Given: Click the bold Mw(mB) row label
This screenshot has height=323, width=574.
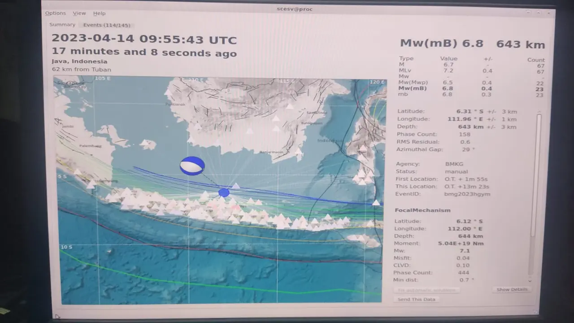Looking at the screenshot, I should pyautogui.click(x=412, y=88).
